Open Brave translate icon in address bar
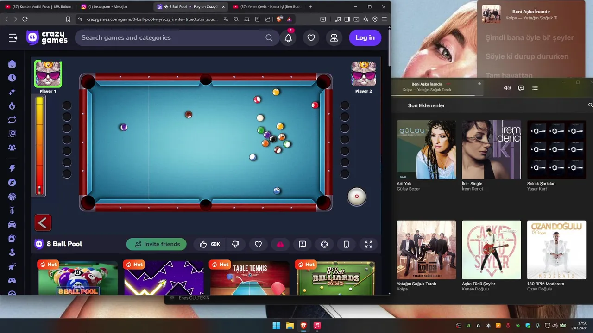 [226, 19]
